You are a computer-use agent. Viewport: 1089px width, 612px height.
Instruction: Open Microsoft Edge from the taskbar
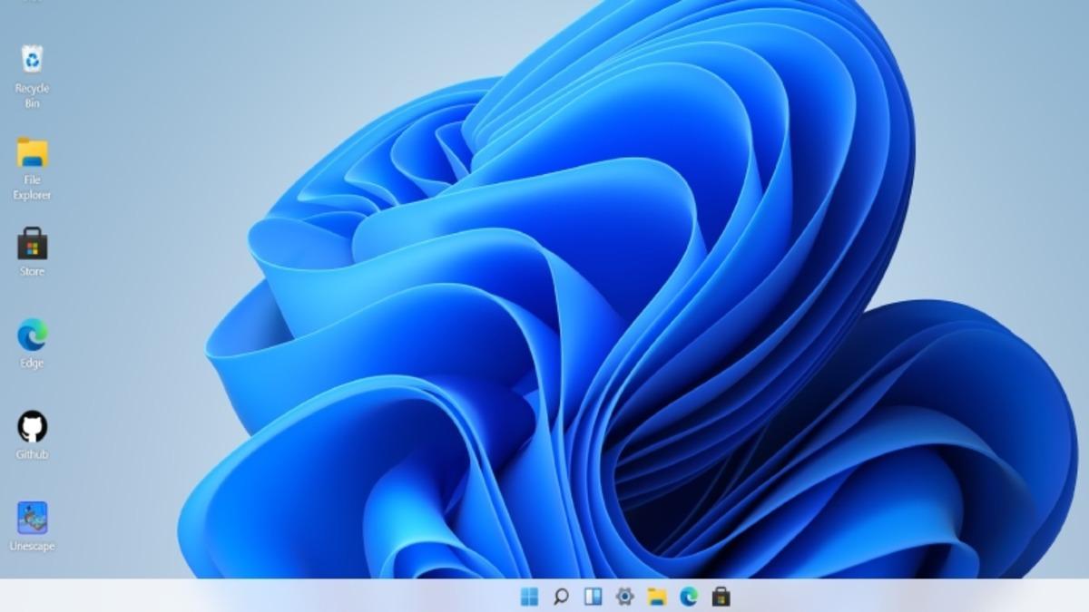[690, 597]
